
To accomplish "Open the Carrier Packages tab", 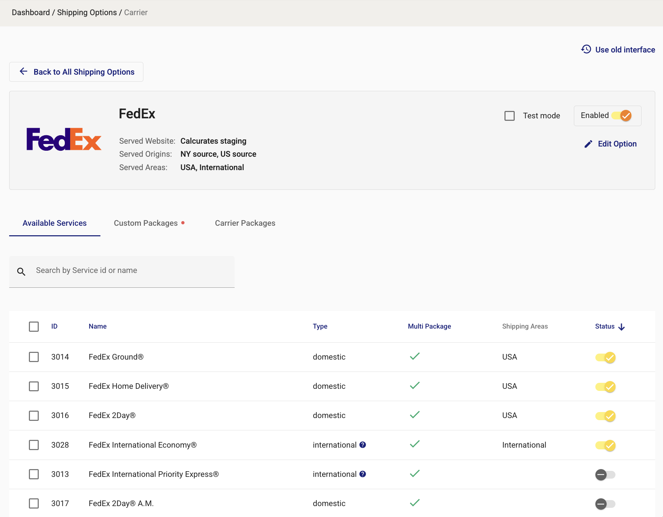I will (x=245, y=223).
